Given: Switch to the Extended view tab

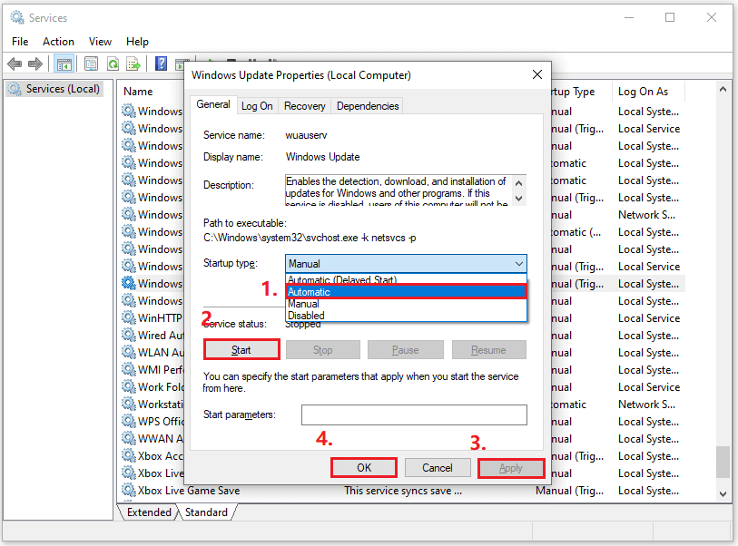Looking at the screenshot, I should click(149, 512).
